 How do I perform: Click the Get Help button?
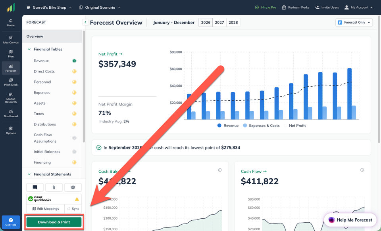[x=11, y=222]
